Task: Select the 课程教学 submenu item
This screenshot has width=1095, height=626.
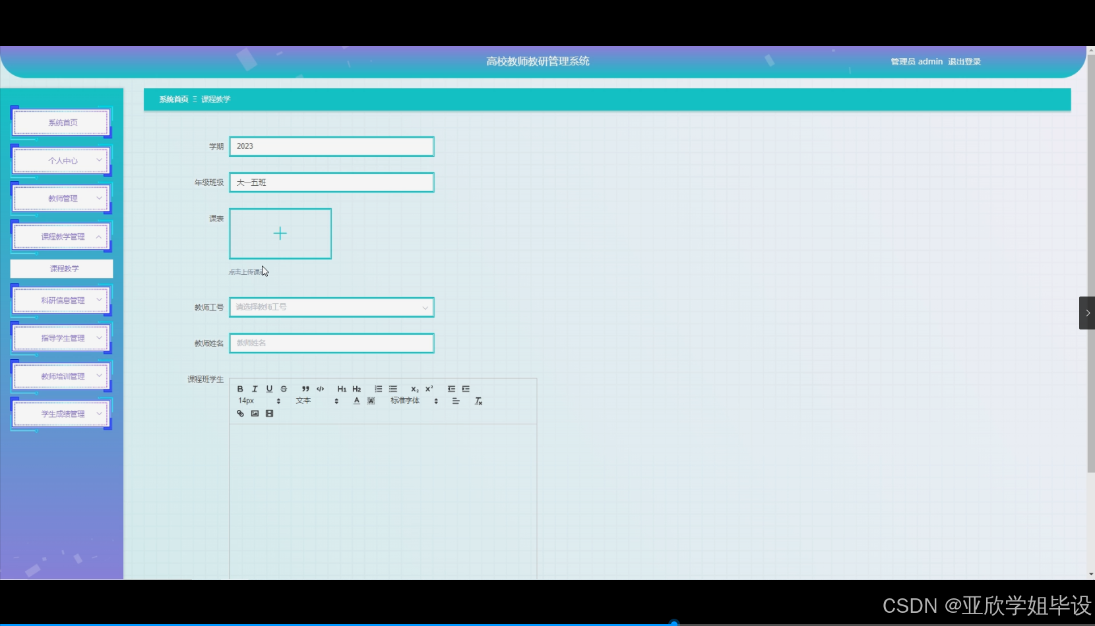Action: pyautogui.click(x=62, y=268)
